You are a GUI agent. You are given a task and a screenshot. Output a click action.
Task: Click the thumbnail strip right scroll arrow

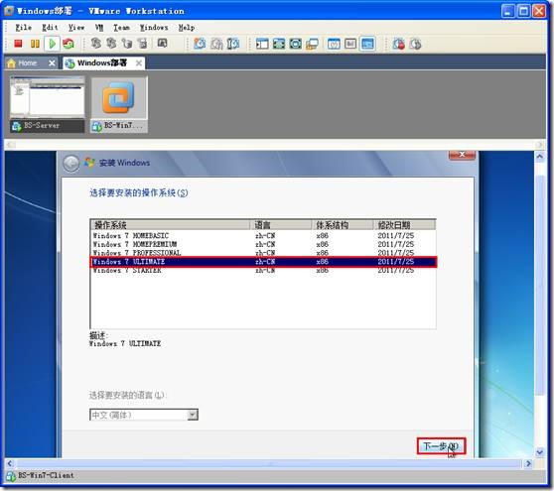click(539, 145)
